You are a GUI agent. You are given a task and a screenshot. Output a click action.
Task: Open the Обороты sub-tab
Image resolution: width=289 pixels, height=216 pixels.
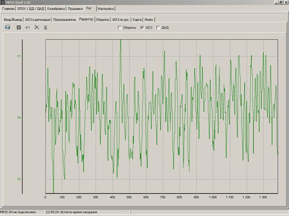(x=103, y=20)
